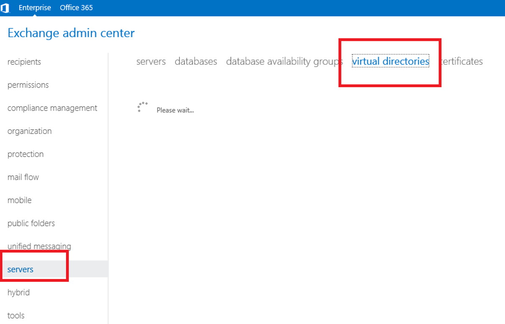The image size is (505, 324).
Task: Click the Office logo icon
Action: (x=5, y=8)
